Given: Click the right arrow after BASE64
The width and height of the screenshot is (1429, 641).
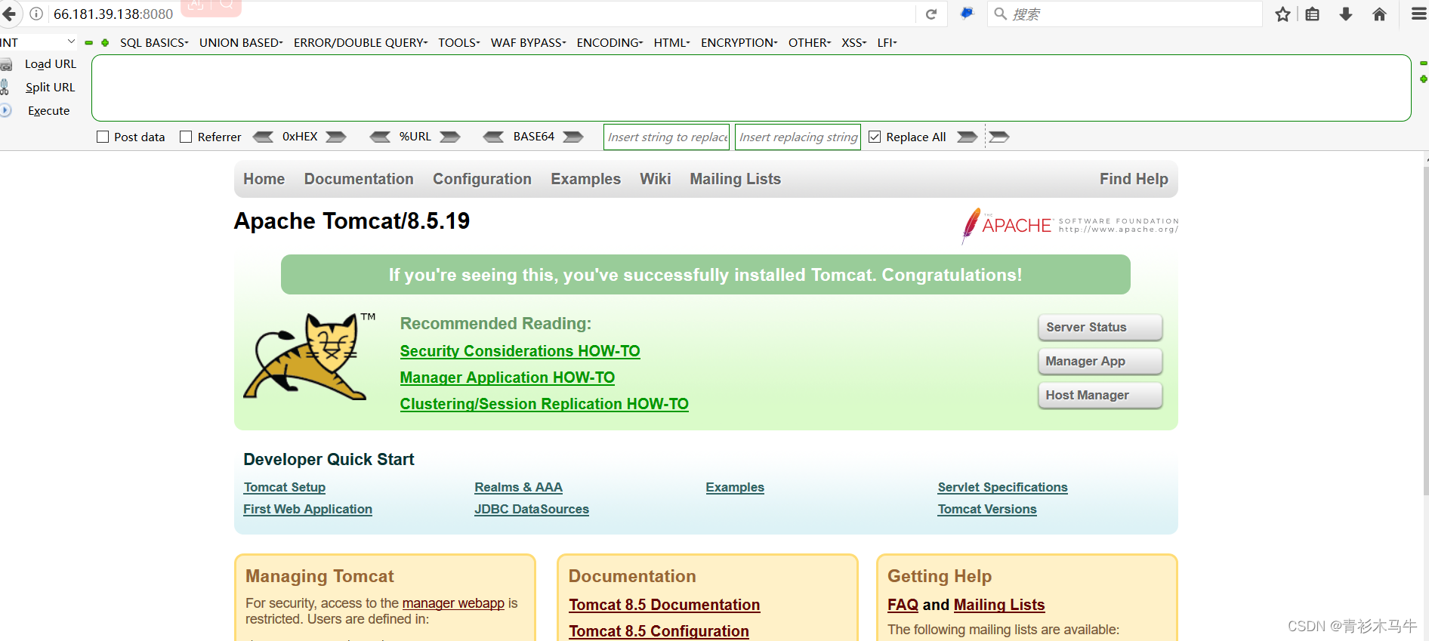Looking at the screenshot, I should point(573,137).
